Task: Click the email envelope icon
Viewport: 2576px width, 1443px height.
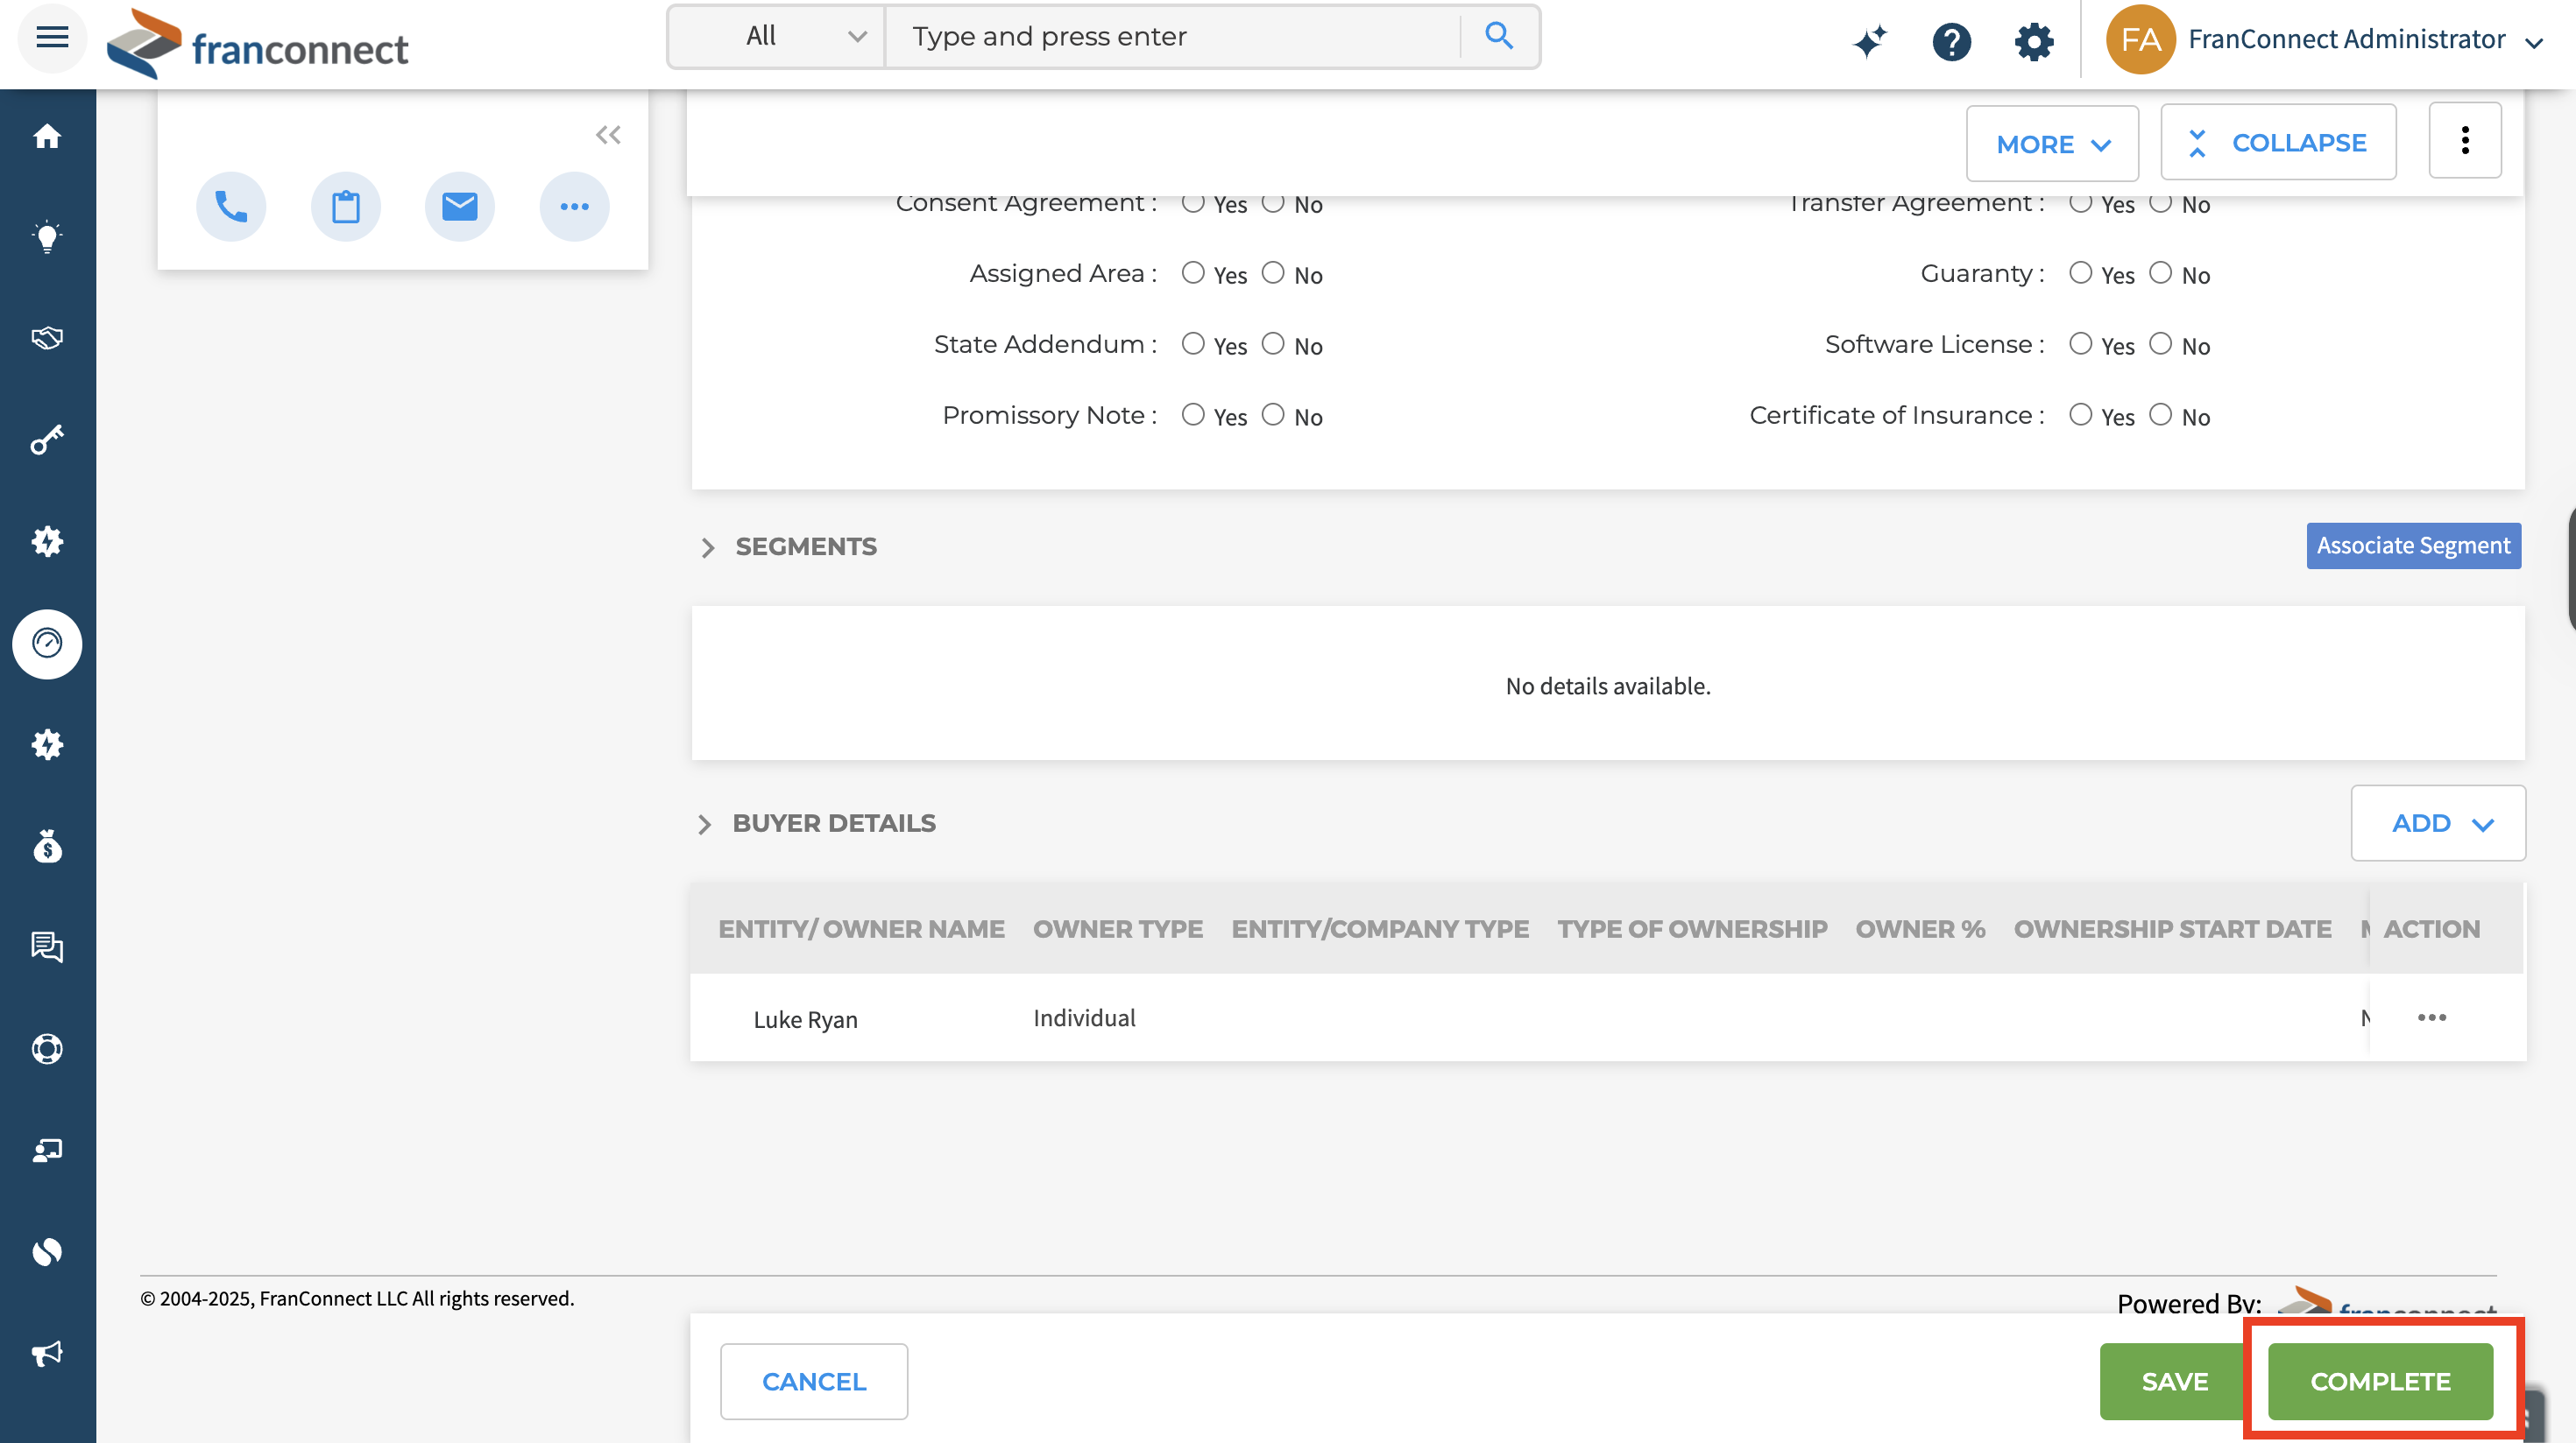Action: pyautogui.click(x=460, y=207)
